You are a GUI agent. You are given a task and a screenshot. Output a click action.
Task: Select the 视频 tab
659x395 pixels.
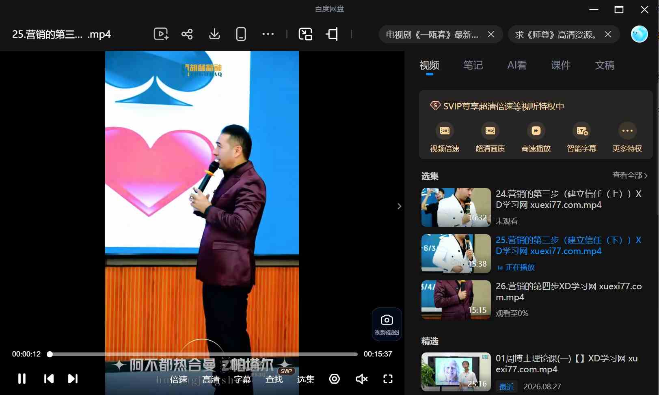429,65
